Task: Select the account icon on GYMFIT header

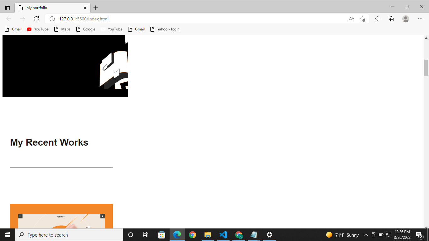Action: tap(102, 216)
